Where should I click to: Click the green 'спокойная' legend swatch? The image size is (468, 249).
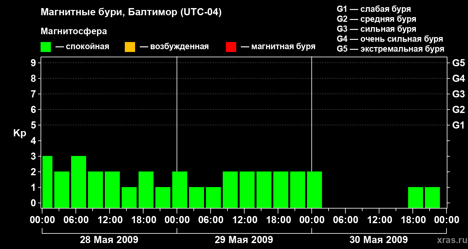click(x=46, y=47)
